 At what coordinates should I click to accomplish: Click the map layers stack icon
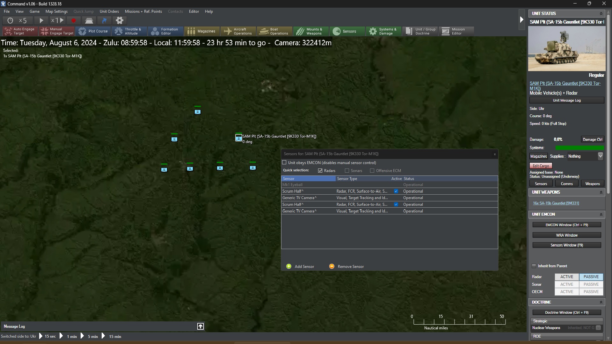click(89, 21)
